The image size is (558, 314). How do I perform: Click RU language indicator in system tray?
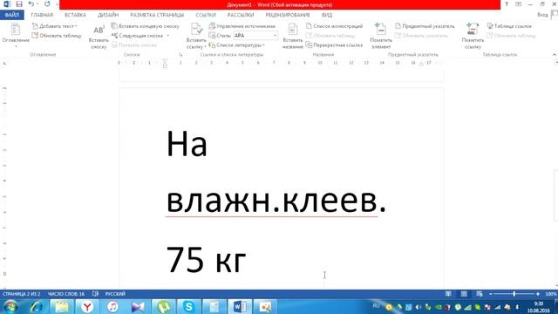click(376, 306)
